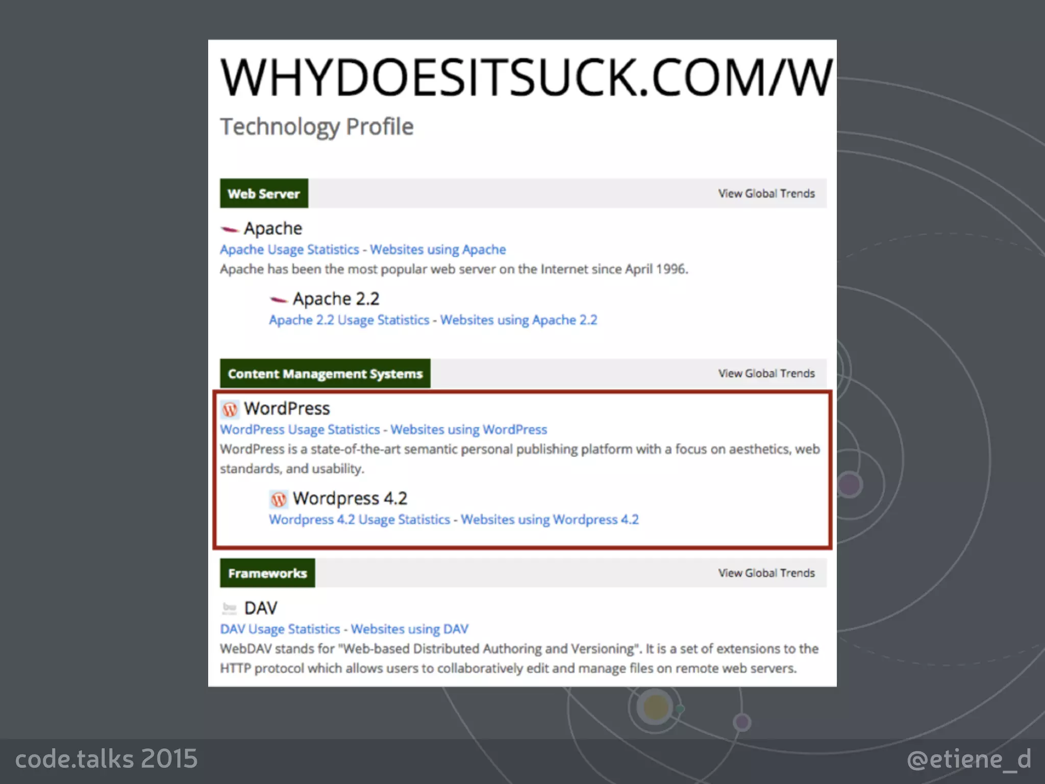Open Wordpress 4.2 Usage Statistics link

coord(360,520)
